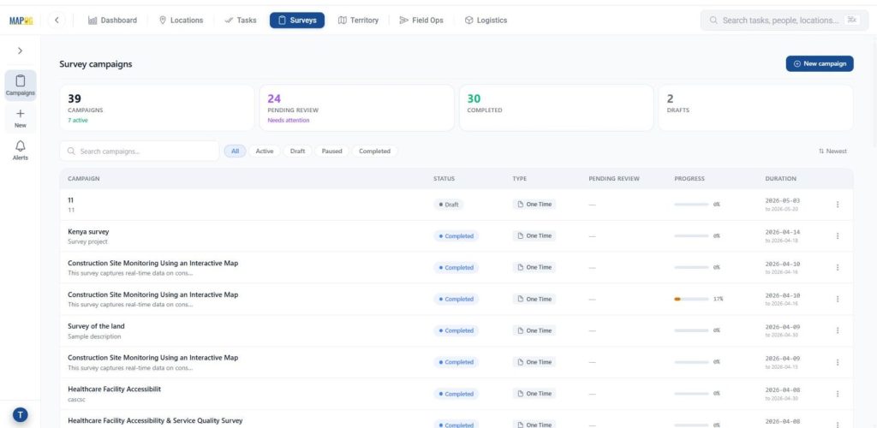Click Draft status badge of campaign 11

pos(449,205)
